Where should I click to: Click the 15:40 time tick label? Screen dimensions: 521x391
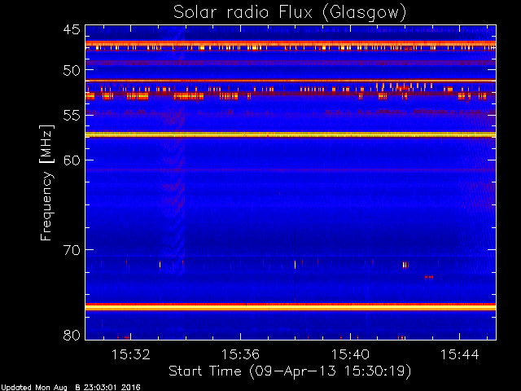point(350,354)
